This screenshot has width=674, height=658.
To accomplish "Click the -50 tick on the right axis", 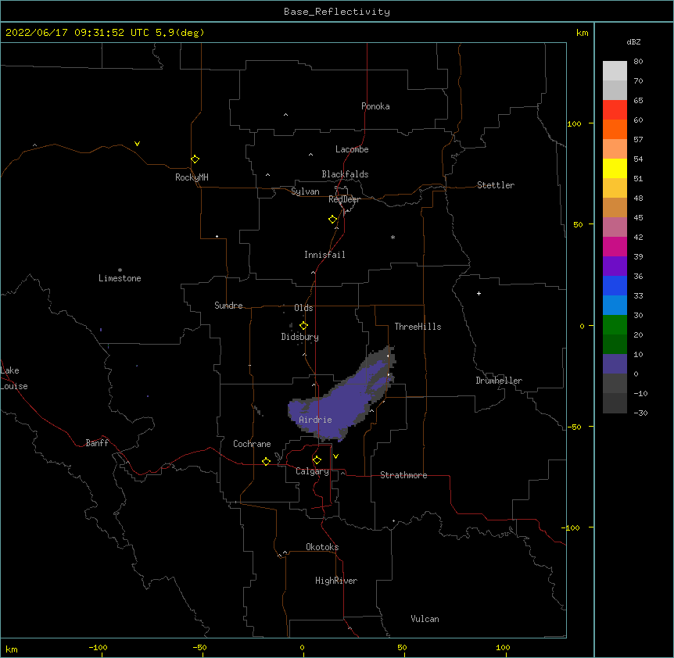I will tap(574, 427).
